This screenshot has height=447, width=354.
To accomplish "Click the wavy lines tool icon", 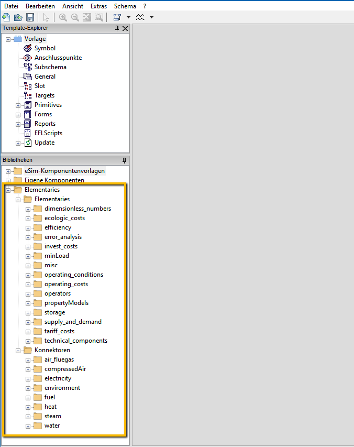I will [140, 17].
